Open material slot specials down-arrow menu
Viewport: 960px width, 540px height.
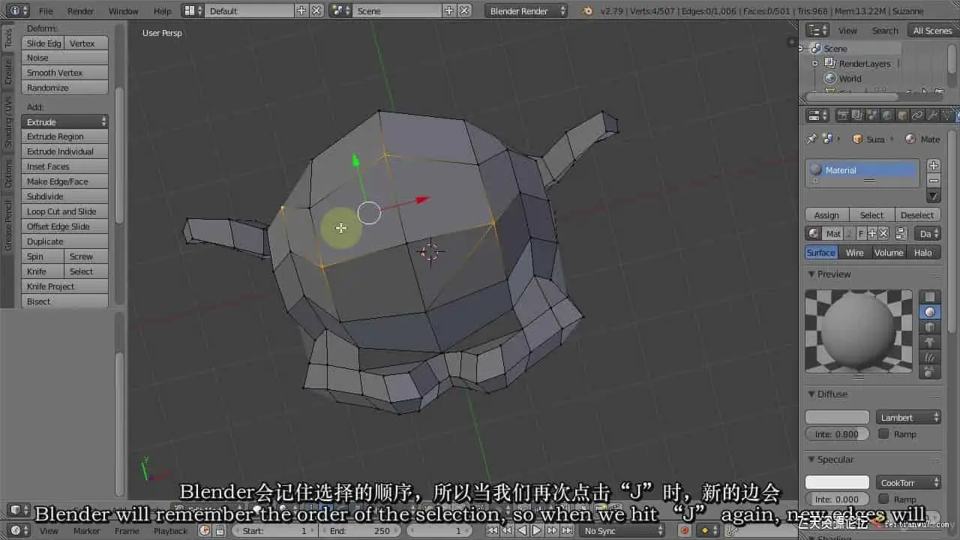(933, 196)
